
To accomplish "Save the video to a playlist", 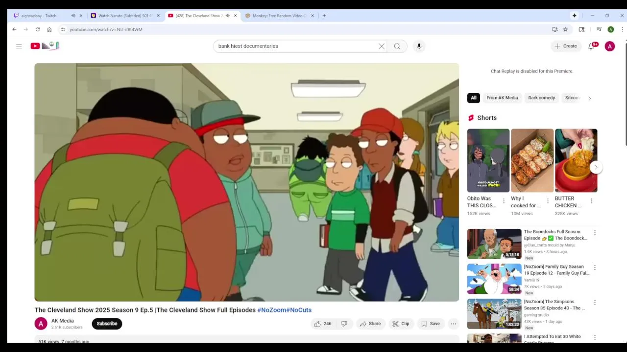I will coord(430,324).
